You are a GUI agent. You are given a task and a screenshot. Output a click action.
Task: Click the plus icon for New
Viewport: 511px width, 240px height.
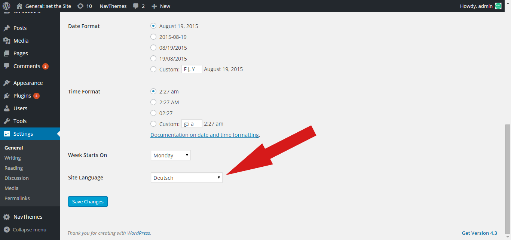tap(154, 6)
